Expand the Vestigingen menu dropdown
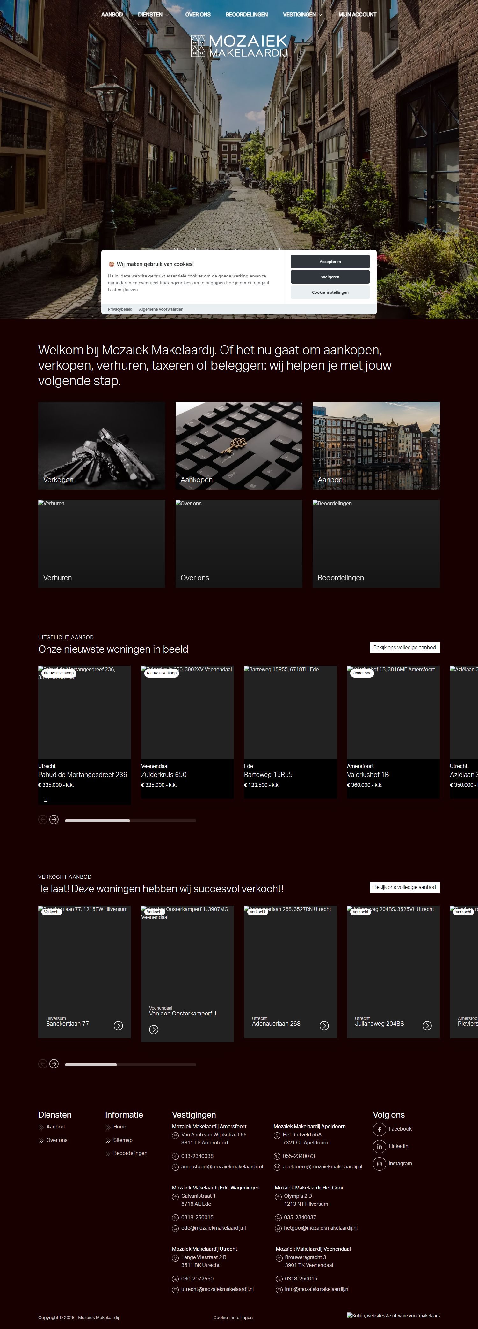This screenshot has height=1329, width=478. click(302, 14)
